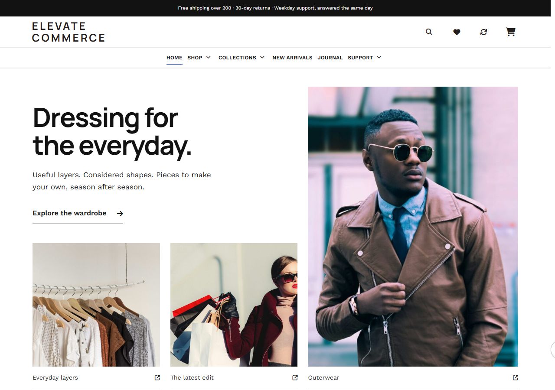Open the Shop menu item
Image resolution: width=555 pixels, height=390 pixels.
point(195,58)
